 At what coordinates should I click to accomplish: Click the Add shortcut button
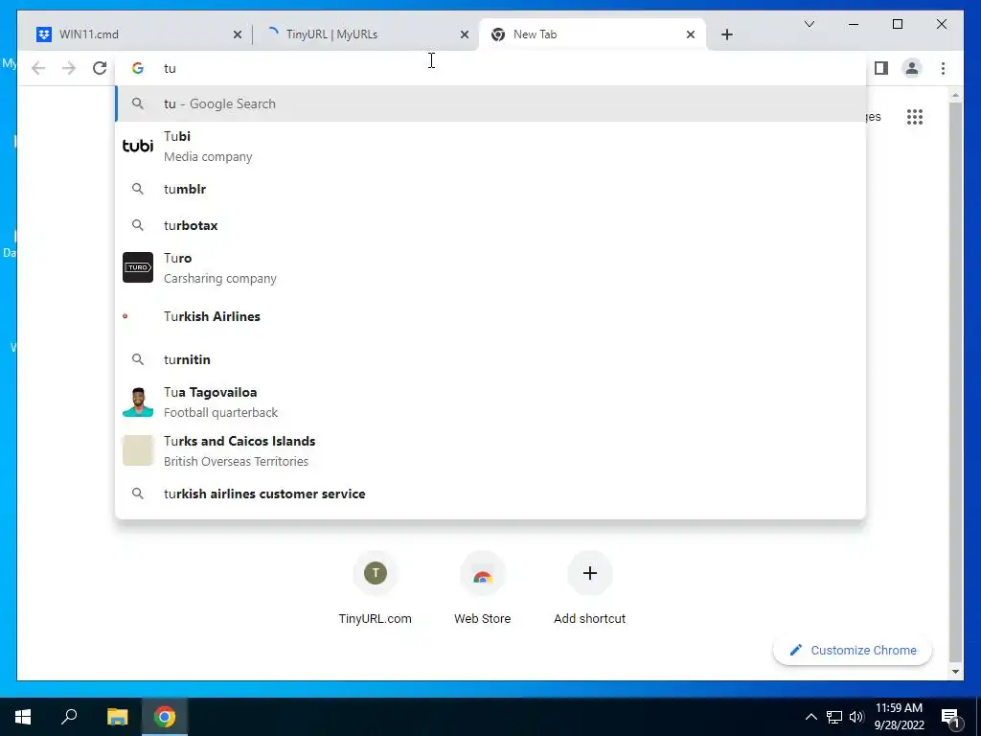pyautogui.click(x=589, y=588)
